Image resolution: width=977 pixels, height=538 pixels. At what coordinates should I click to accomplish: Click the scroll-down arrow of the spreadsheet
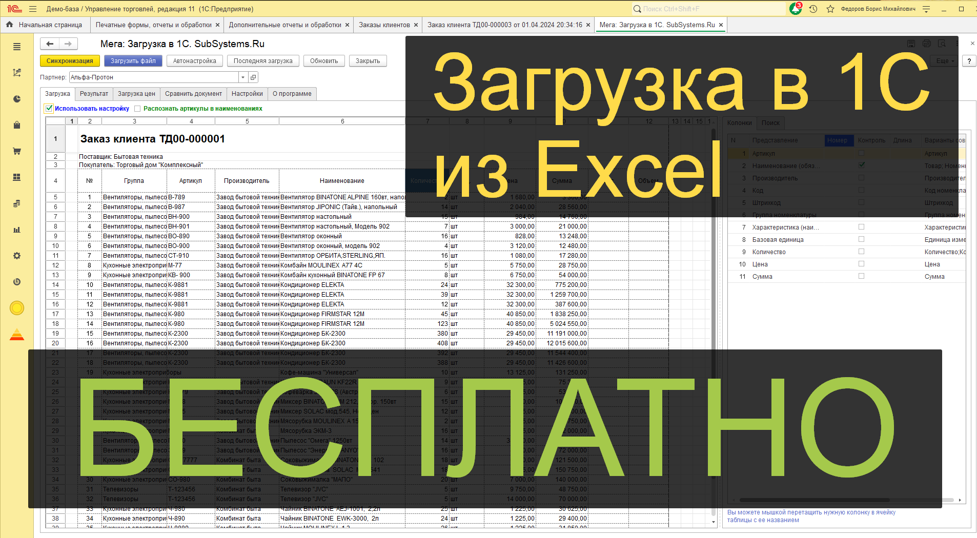[x=714, y=522]
